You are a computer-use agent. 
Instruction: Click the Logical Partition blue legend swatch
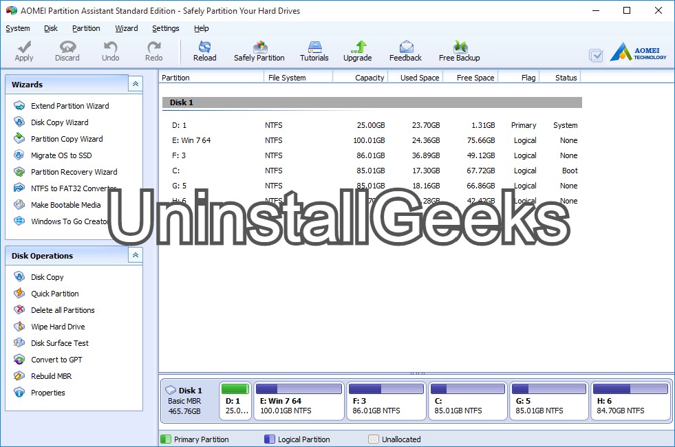pyautogui.click(x=270, y=439)
